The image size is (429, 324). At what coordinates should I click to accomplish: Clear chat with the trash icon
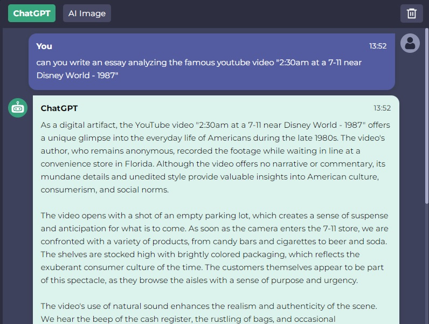pos(412,13)
